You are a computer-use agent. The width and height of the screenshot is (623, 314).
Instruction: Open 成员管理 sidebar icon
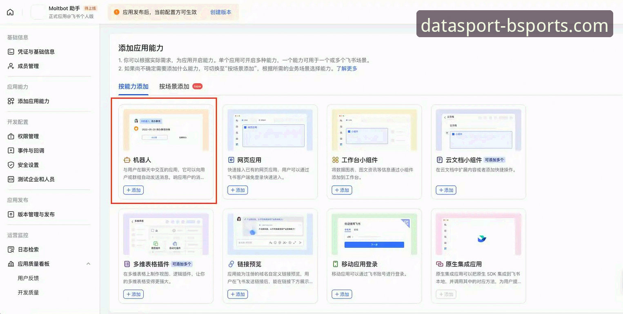point(11,66)
